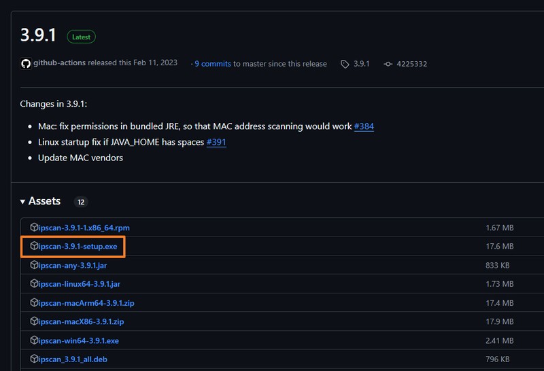Click the 2.41 MB size value
The image size is (544, 371).
tap(500, 341)
